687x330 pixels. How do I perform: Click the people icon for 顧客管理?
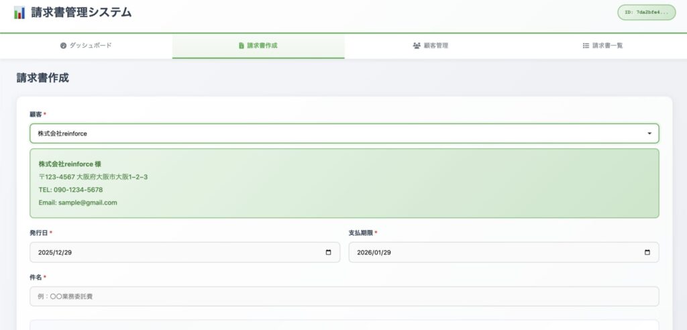point(417,46)
